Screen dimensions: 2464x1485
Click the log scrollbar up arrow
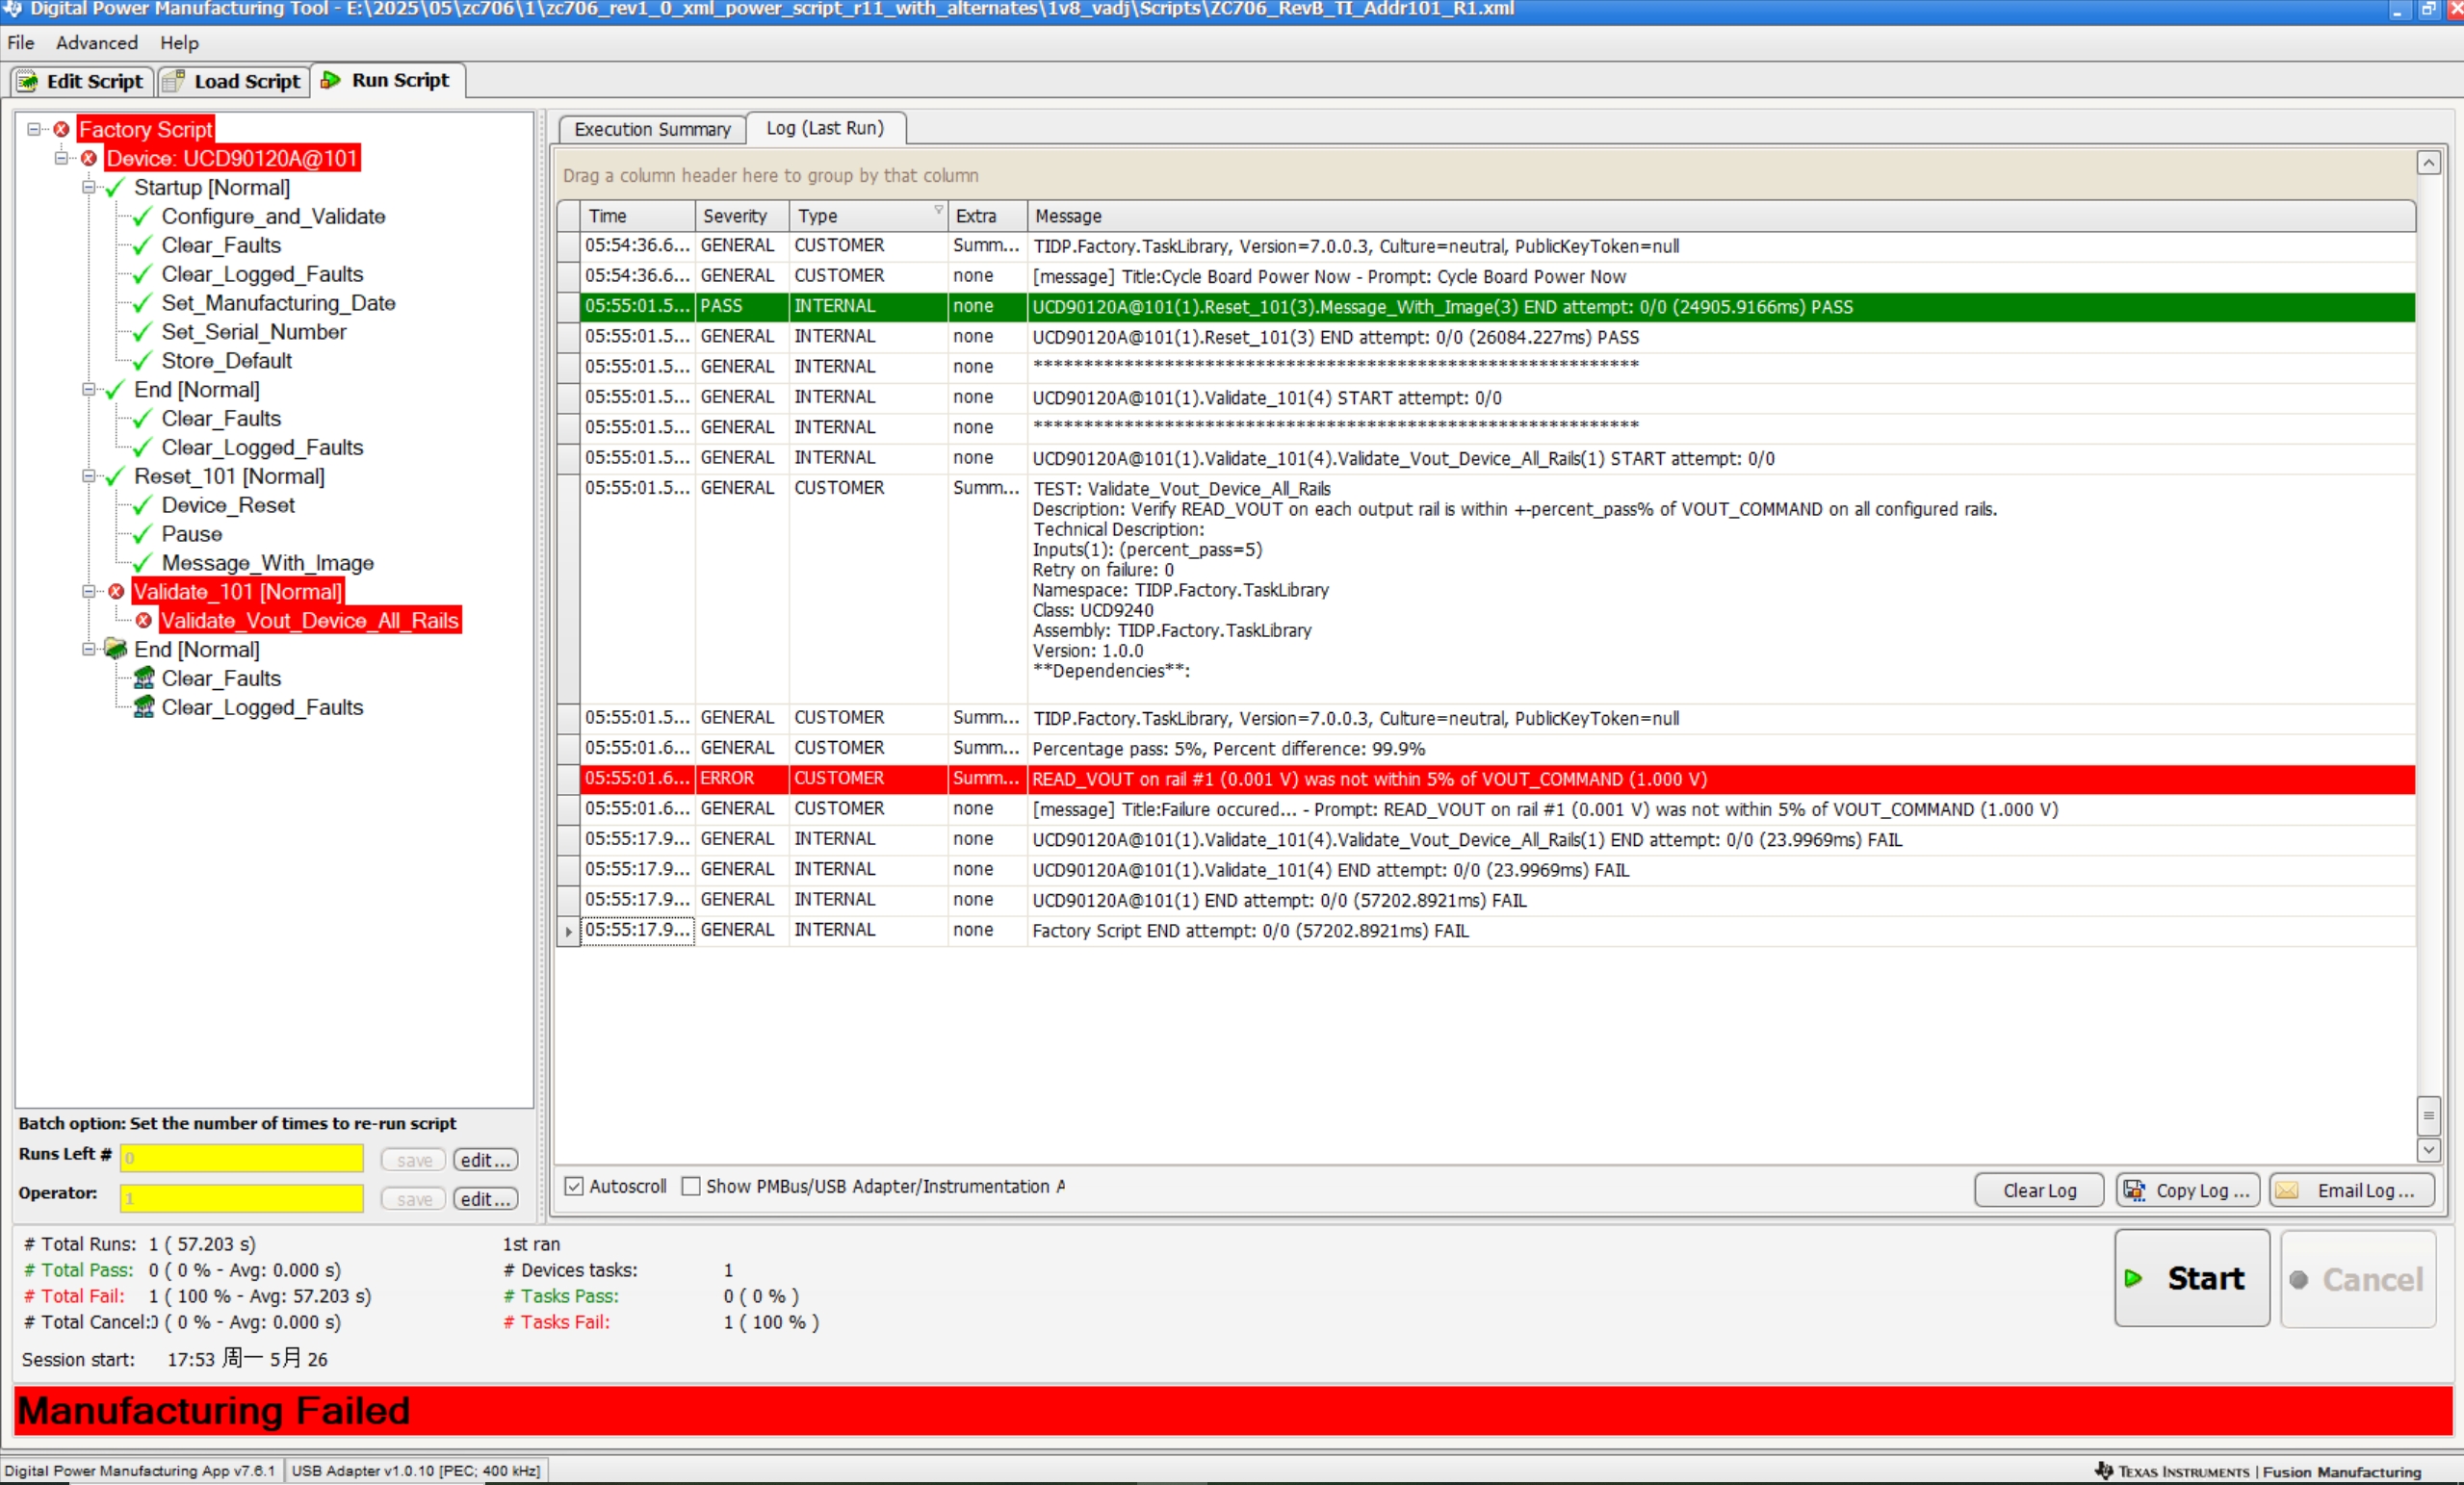click(x=2428, y=163)
